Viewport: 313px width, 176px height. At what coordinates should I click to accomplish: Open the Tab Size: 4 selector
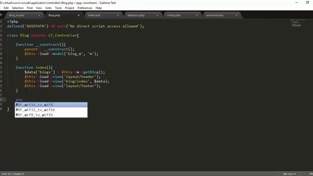[289, 174]
